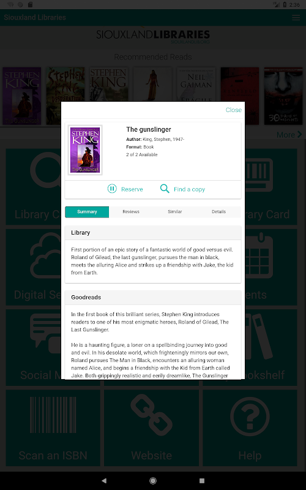Open the hamburger menu icon
This screenshot has height=490, width=306.
point(296,18)
